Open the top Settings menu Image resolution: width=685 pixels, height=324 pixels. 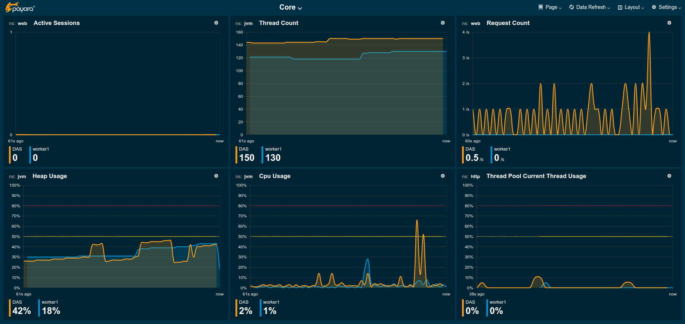[666, 7]
